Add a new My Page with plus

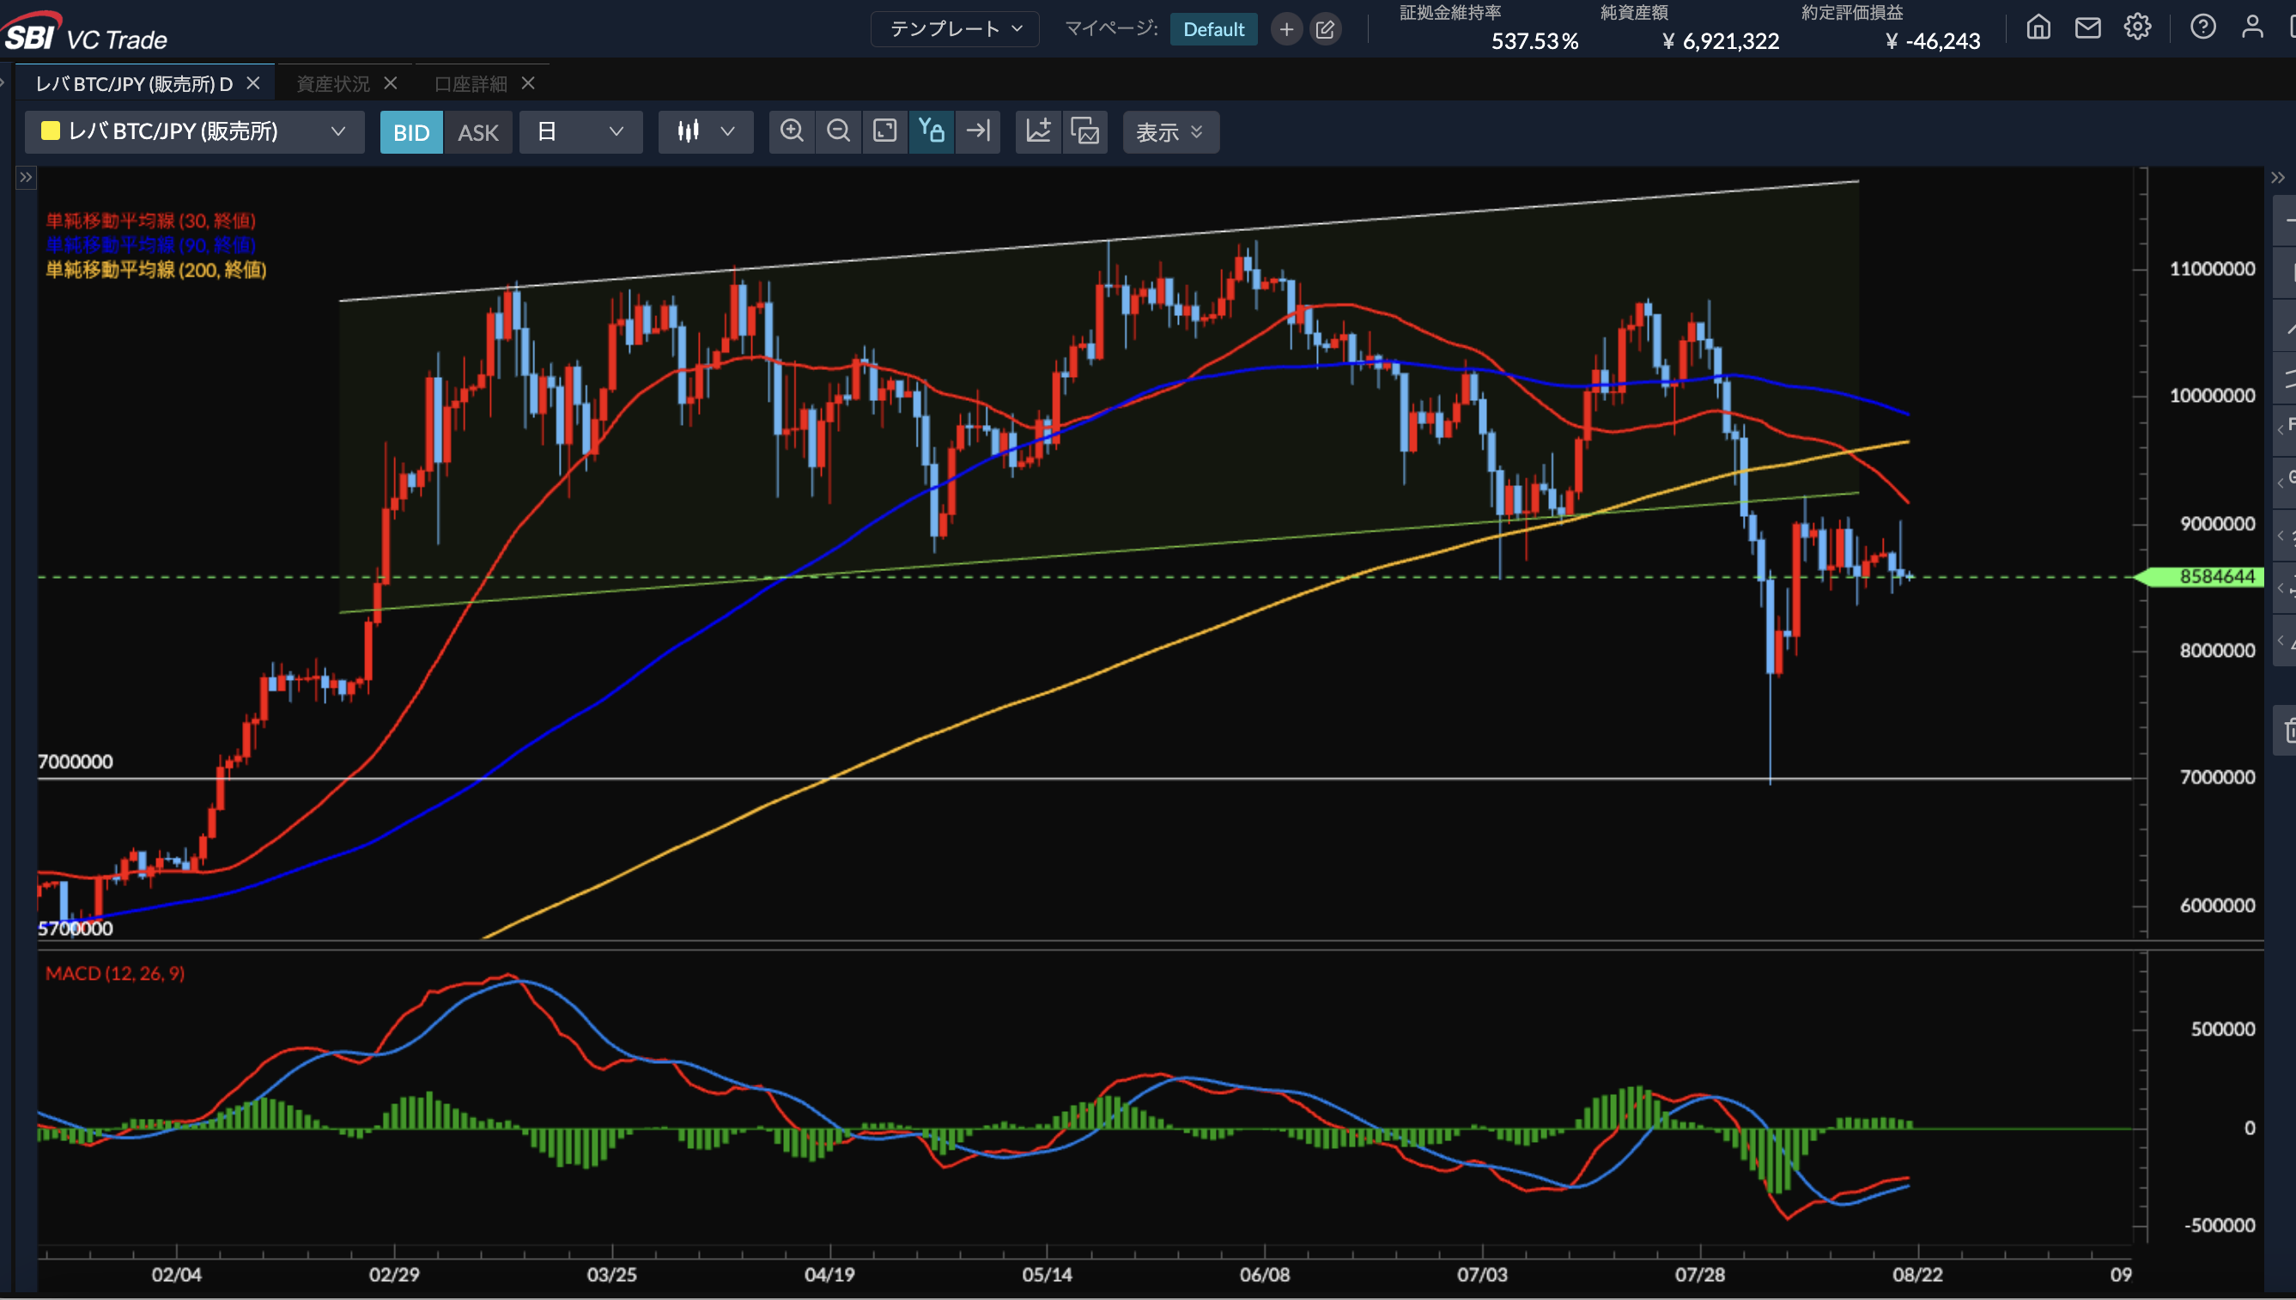tap(1286, 29)
